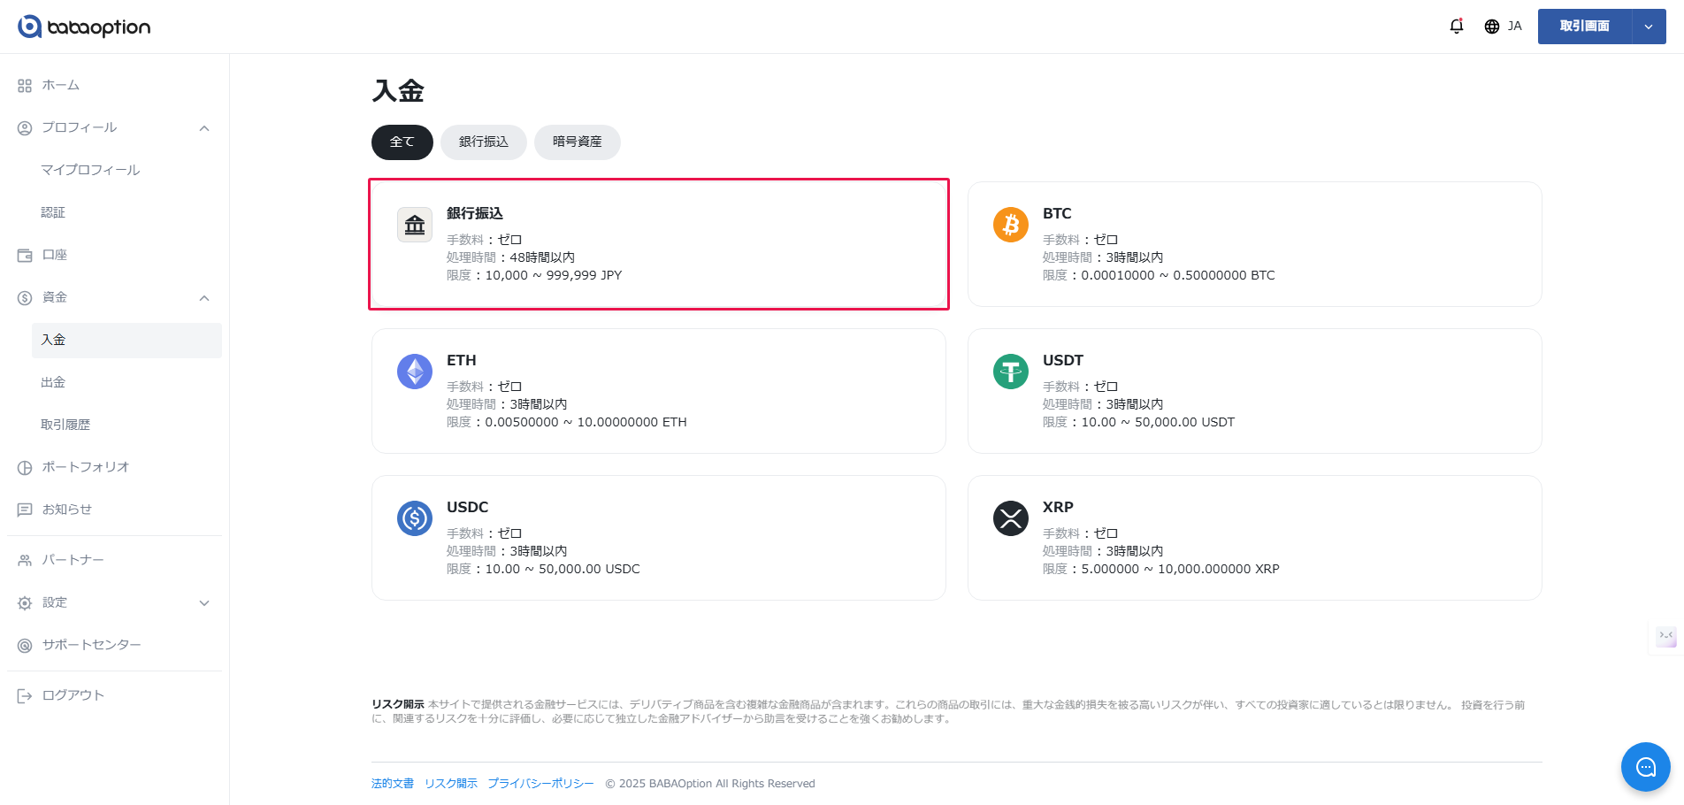Image resolution: width=1684 pixels, height=805 pixels.
Task: Collapse the プロフィール sidebar section
Action: pyautogui.click(x=204, y=128)
